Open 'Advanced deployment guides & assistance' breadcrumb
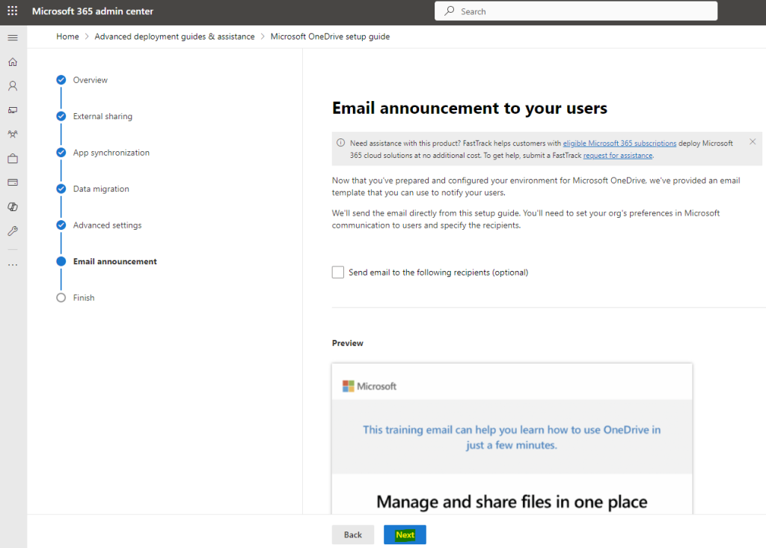The image size is (766, 548). coord(174,37)
